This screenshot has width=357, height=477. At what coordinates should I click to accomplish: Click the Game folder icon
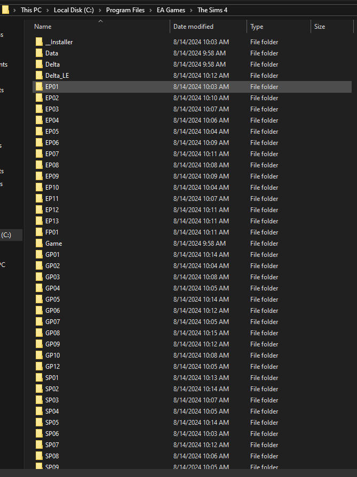coord(39,244)
